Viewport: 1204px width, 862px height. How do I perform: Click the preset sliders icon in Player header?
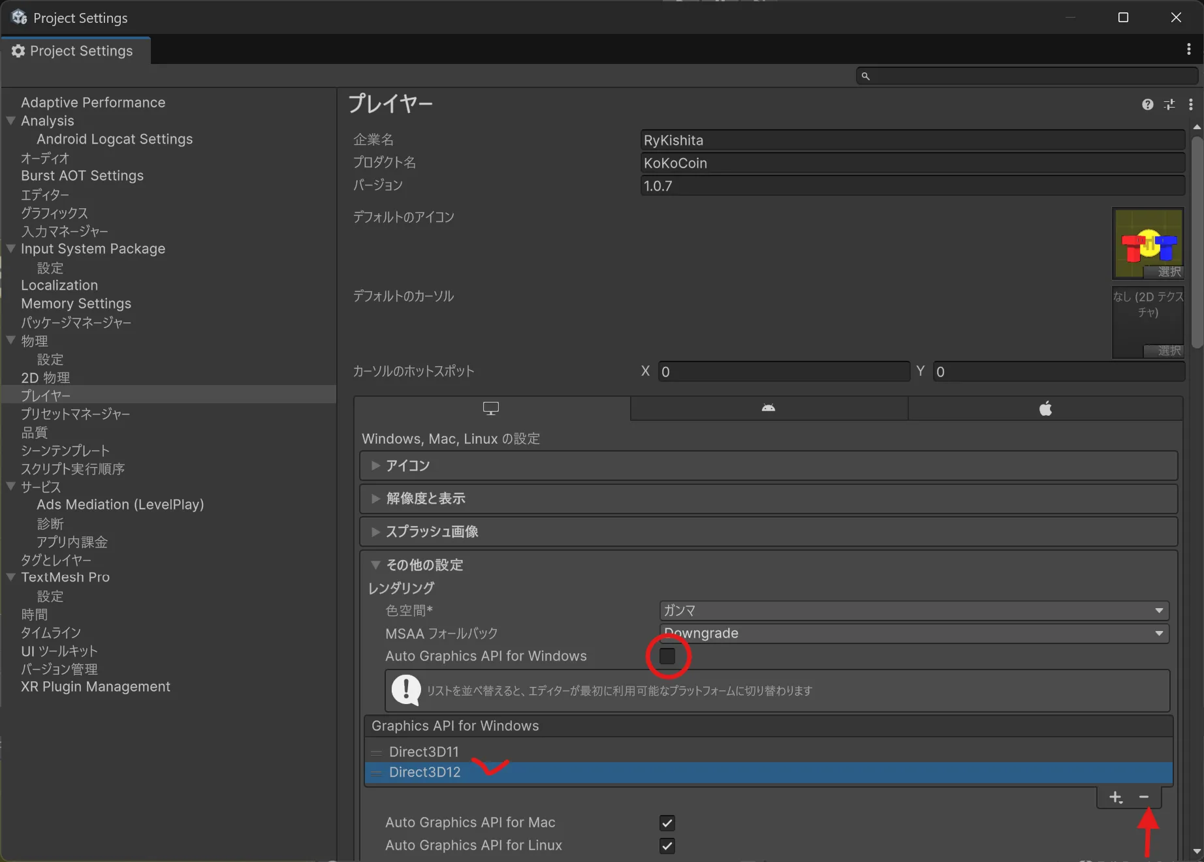pos(1169,104)
